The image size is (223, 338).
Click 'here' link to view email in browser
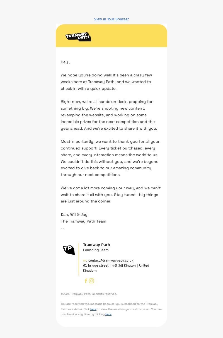93,309
